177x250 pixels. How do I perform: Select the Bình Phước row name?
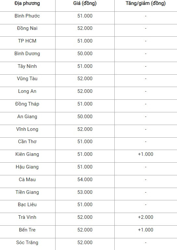(27, 16)
